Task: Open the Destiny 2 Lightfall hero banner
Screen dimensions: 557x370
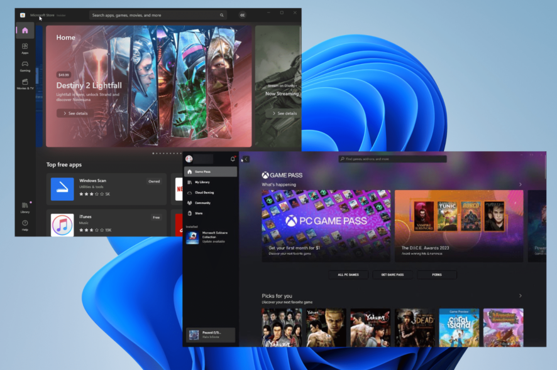Action: click(x=149, y=86)
